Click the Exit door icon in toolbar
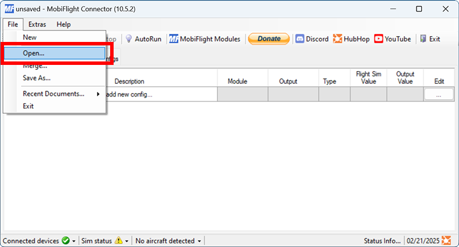 click(423, 38)
